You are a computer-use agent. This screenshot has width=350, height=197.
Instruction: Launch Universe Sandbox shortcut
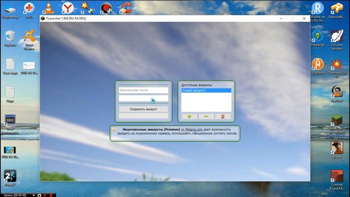(x=337, y=40)
